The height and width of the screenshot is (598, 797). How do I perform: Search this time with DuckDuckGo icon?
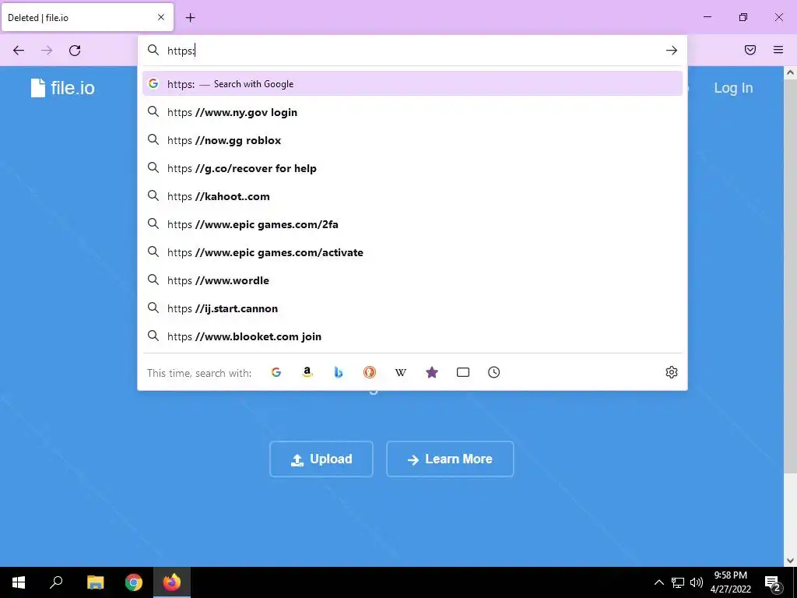coord(370,372)
